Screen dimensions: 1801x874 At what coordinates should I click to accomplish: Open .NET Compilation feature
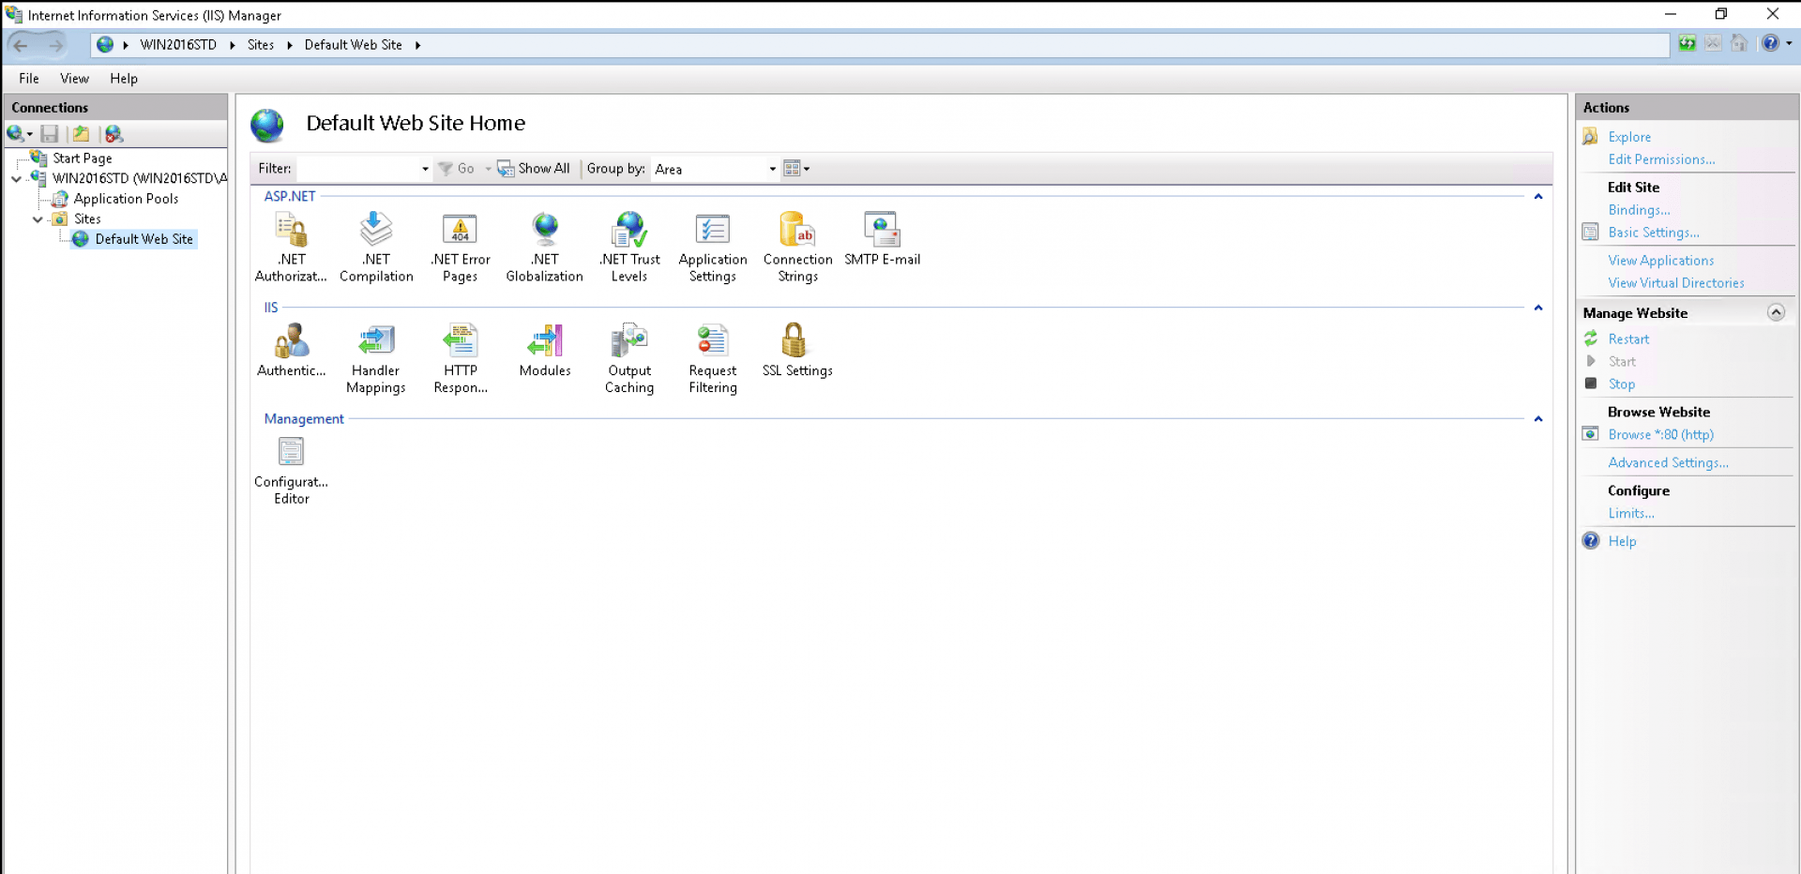376,248
